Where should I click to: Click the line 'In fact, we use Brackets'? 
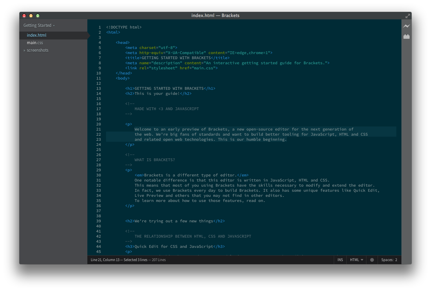coord(257,190)
